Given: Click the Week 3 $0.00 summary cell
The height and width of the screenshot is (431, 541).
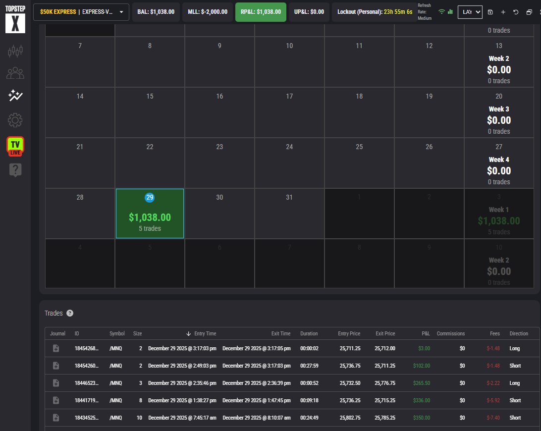Looking at the screenshot, I should coord(499,112).
